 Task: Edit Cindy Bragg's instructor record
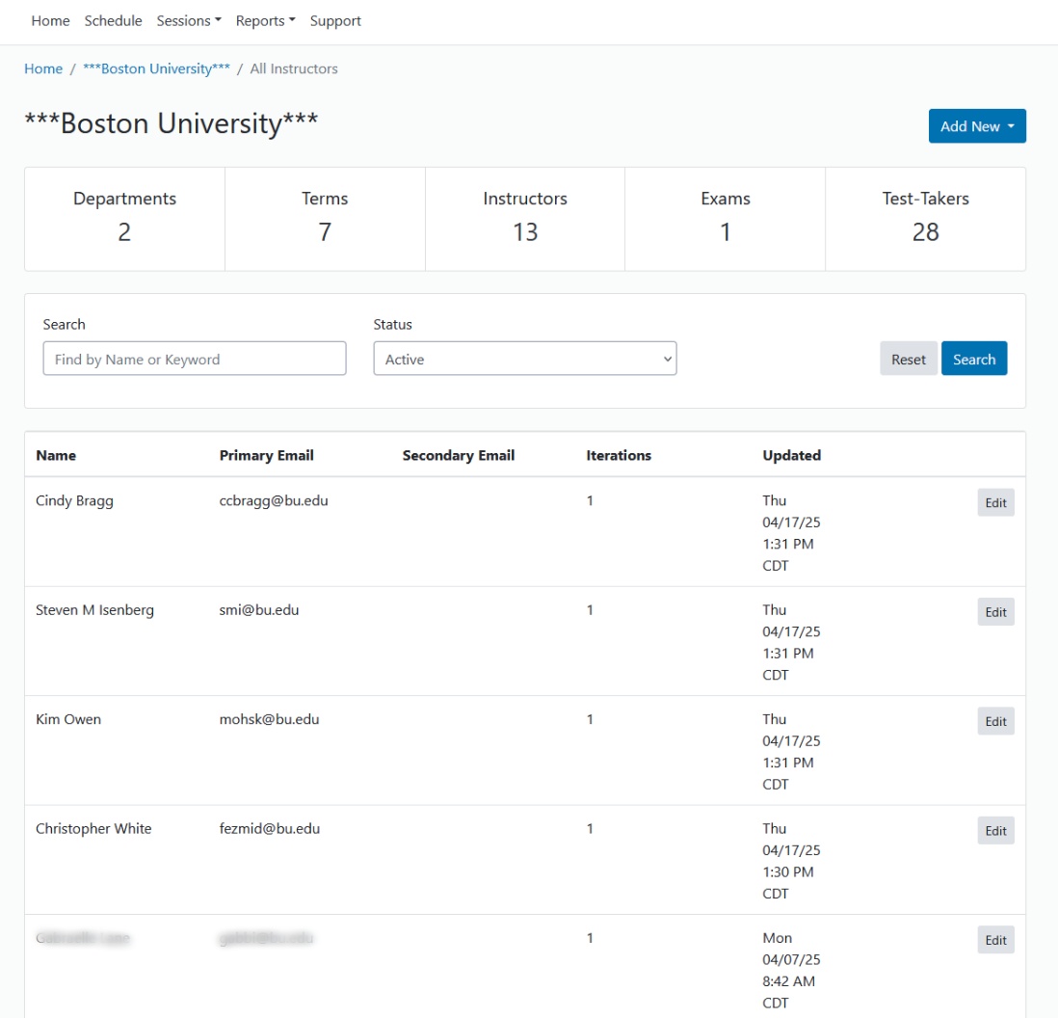(995, 503)
